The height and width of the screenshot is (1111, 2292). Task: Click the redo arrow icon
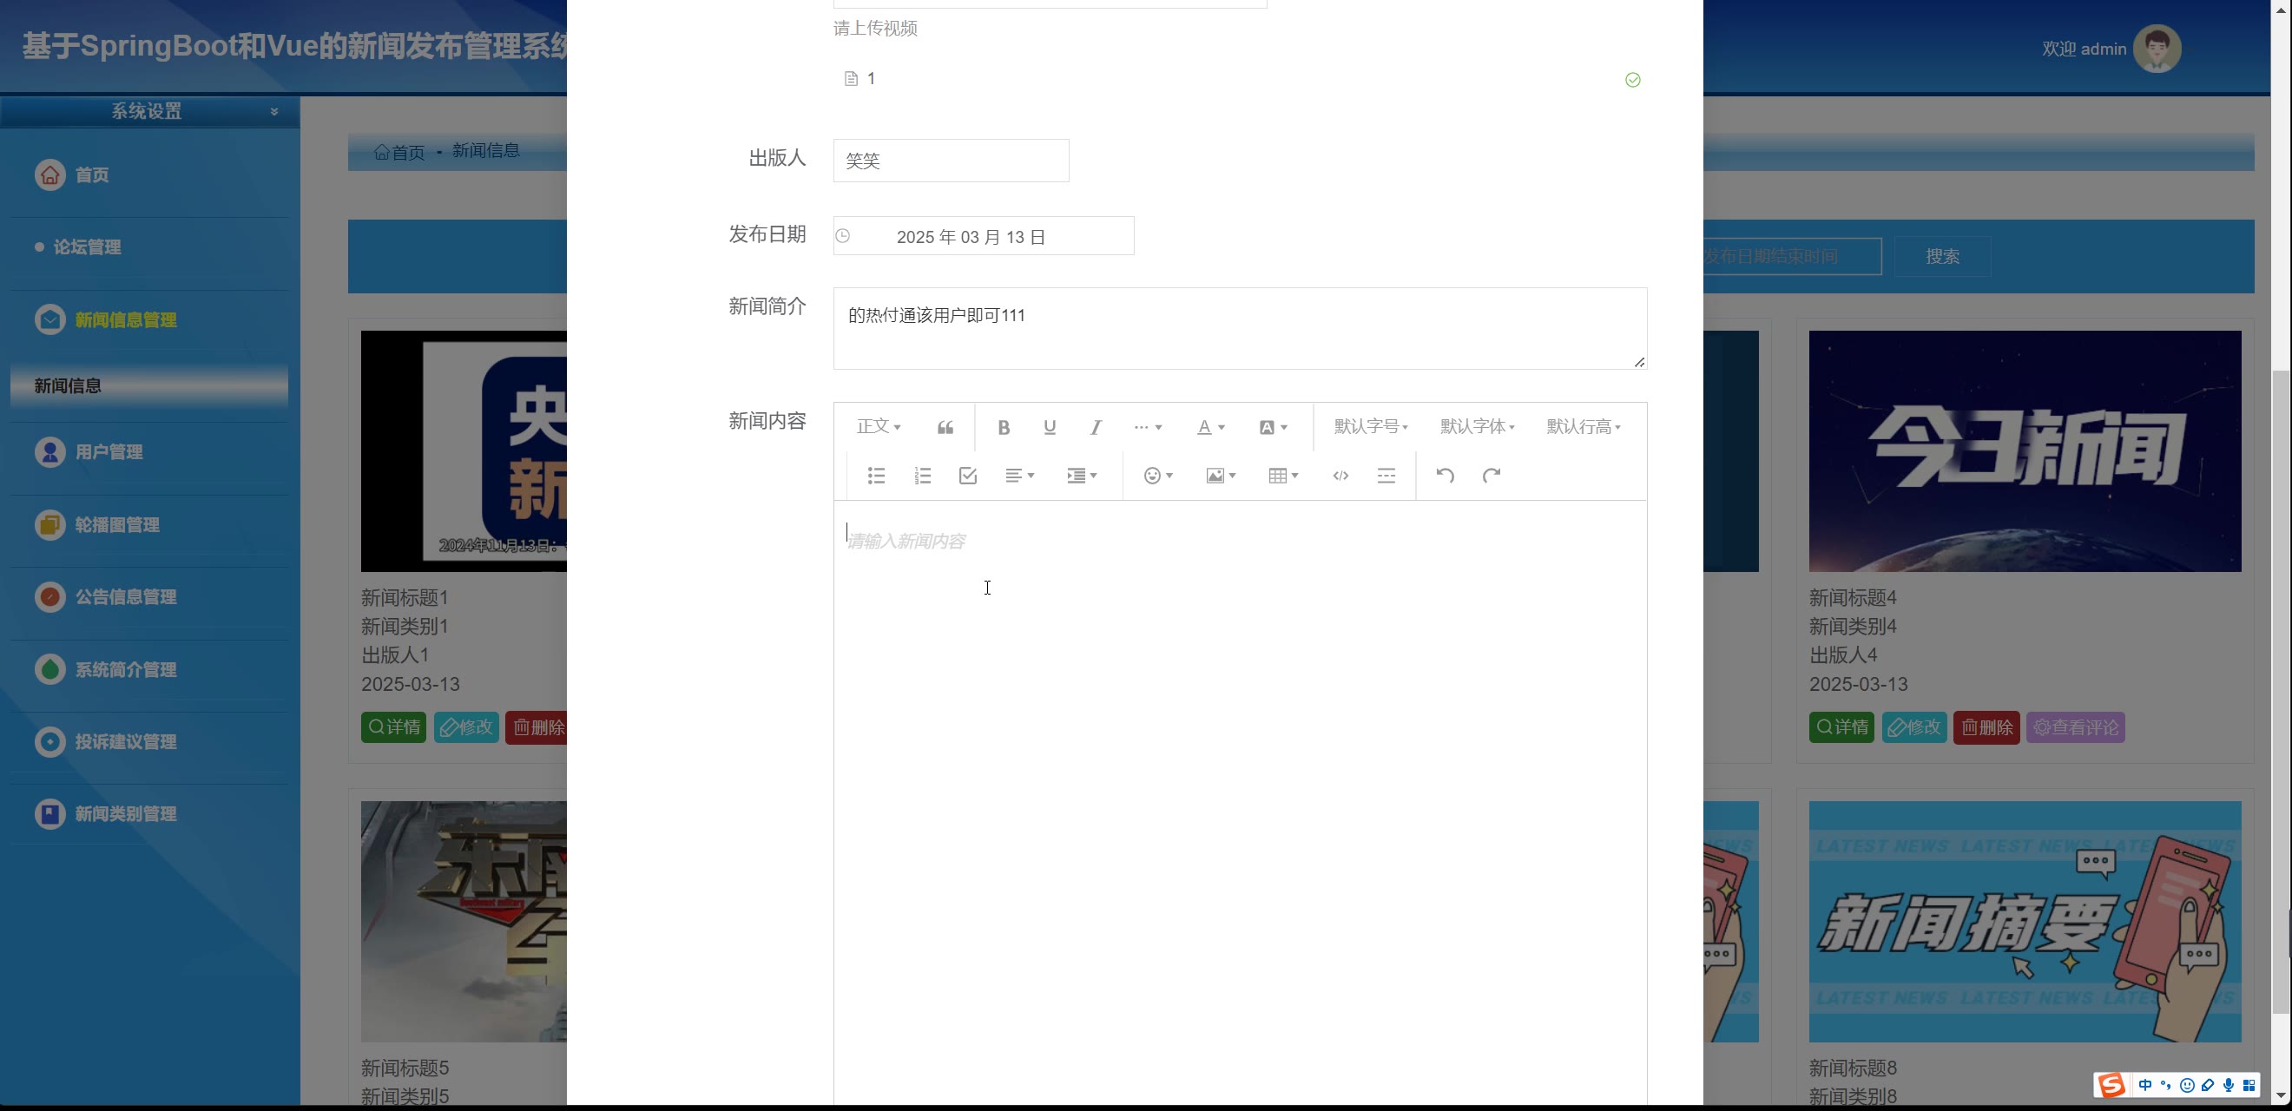click(1492, 476)
